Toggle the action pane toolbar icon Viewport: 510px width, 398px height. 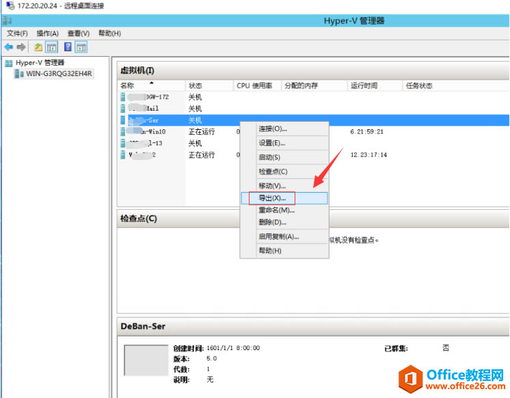point(81,47)
